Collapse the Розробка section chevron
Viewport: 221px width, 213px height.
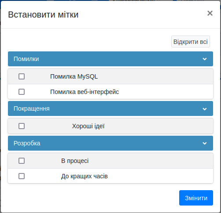pos(205,143)
